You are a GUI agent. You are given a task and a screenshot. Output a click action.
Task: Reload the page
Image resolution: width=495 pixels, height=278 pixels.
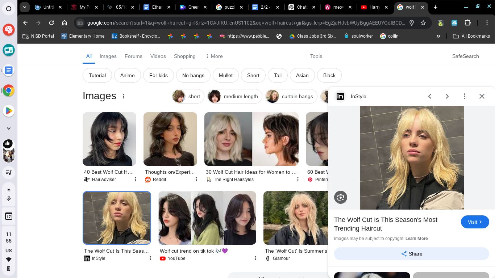pyautogui.click(x=51, y=23)
